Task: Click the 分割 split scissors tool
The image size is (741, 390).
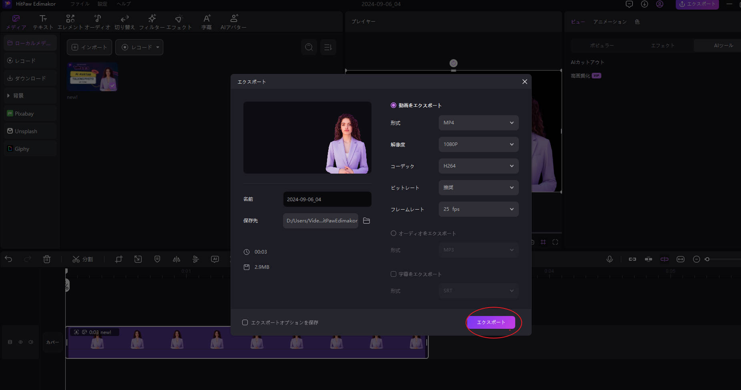Action: pos(82,259)
